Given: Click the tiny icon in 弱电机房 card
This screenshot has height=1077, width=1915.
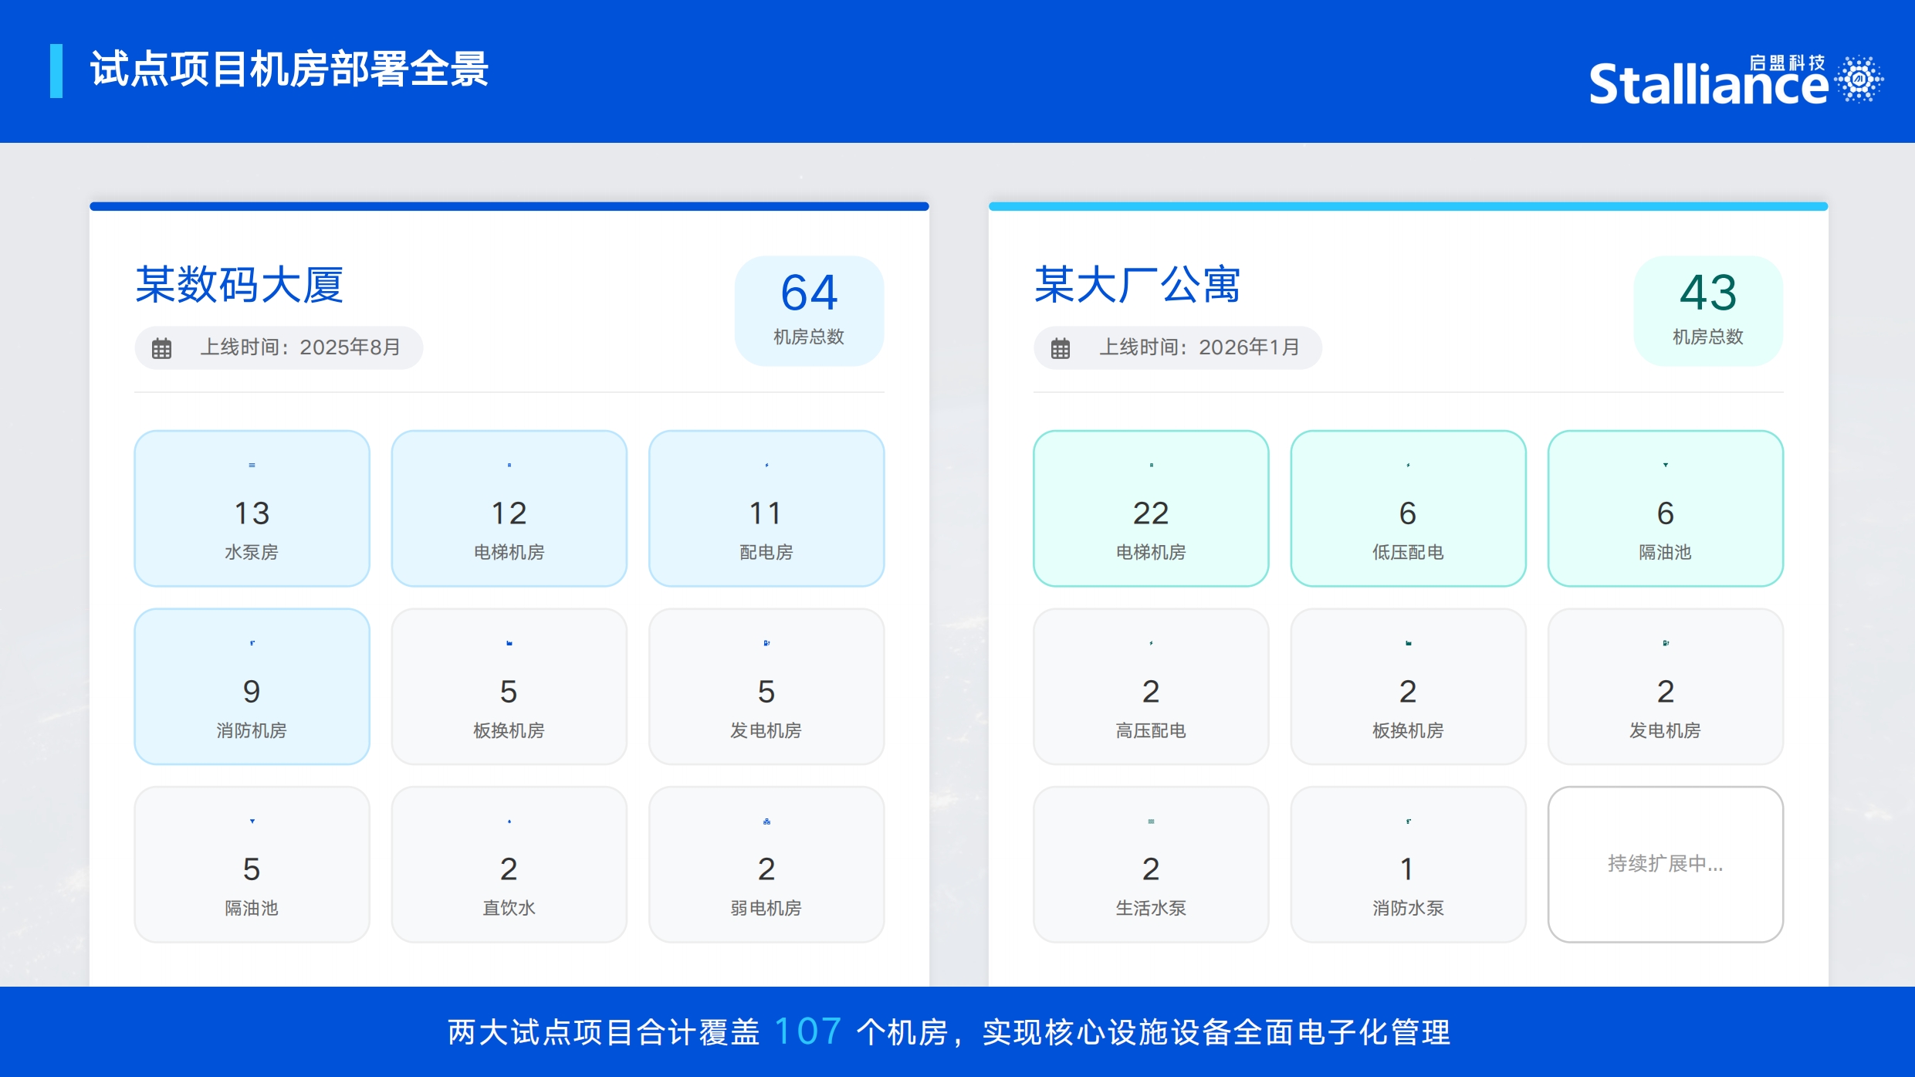Looking at the screenshot, I should tap(766, 821).
